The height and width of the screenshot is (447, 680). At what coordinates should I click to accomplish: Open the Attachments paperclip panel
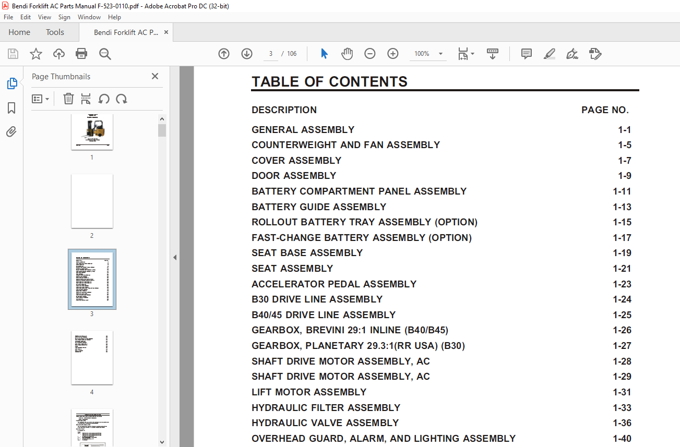click(x=11, y=132)
